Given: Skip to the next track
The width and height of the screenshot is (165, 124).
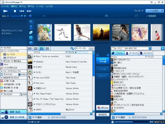Looking at the screenshot, I should coord(29,11).
